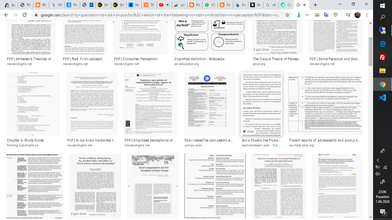Go back to the previous page
392x220 pixels.
[x=6, y=15]
